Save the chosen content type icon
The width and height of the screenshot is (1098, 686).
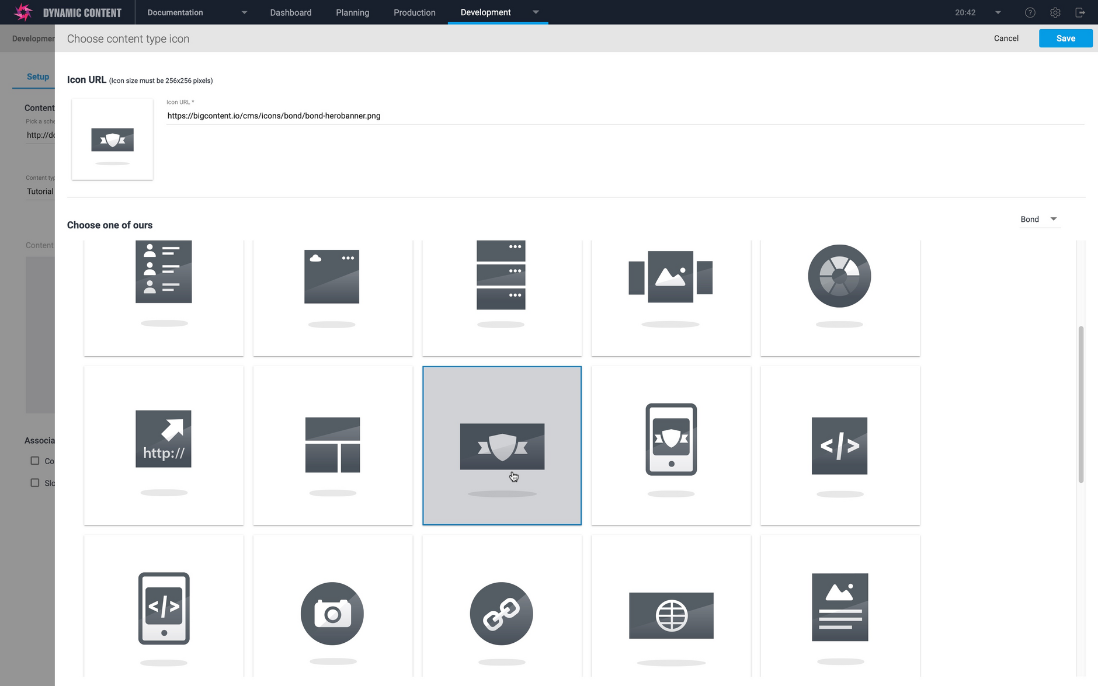click(x=1065, y=38)
